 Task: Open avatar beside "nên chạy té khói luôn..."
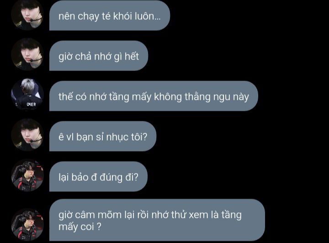[27, 15]
